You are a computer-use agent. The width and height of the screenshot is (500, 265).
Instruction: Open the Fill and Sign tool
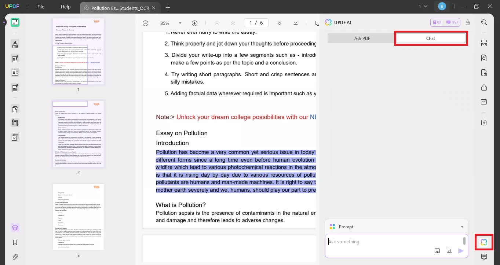(15, 88)
